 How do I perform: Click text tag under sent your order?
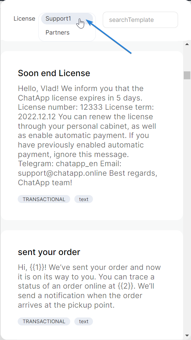[x=84, y=321]
